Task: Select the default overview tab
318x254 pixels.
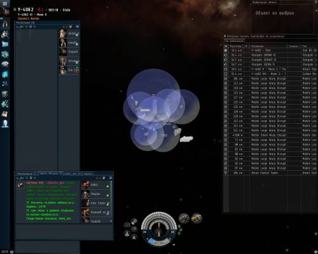Action: click(234, 41)
